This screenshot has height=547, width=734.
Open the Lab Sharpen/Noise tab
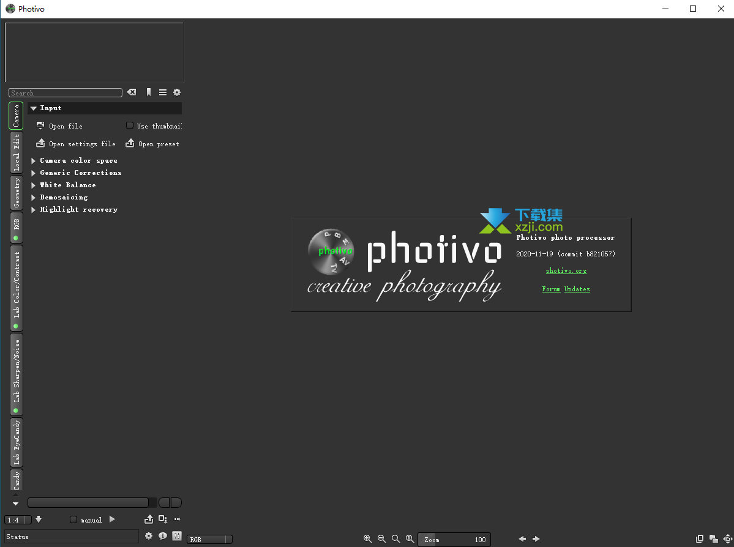(17, 374)
